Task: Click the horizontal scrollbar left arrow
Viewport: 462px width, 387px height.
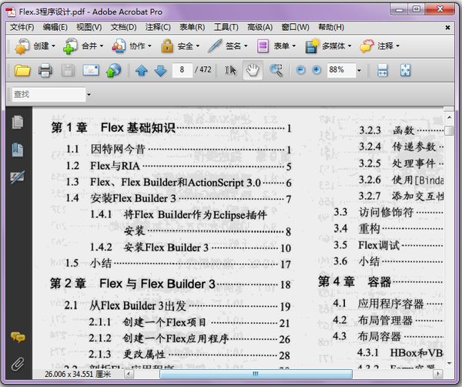Action: pyautogui.click(x=129, y=374)
